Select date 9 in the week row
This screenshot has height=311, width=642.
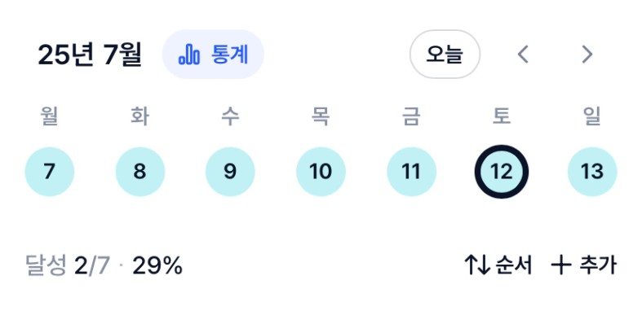tap(230, 172)
